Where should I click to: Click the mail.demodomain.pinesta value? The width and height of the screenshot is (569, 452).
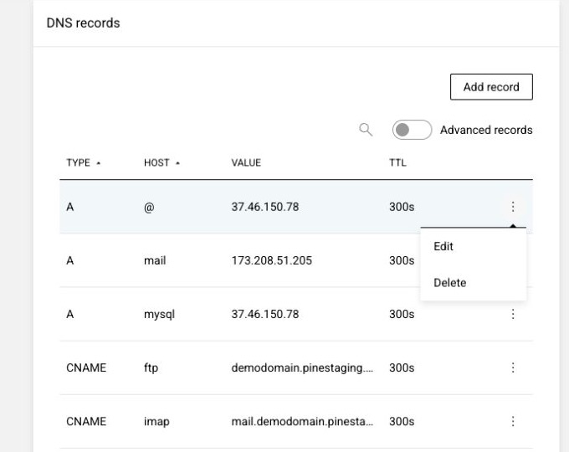[x=302, y=422]
